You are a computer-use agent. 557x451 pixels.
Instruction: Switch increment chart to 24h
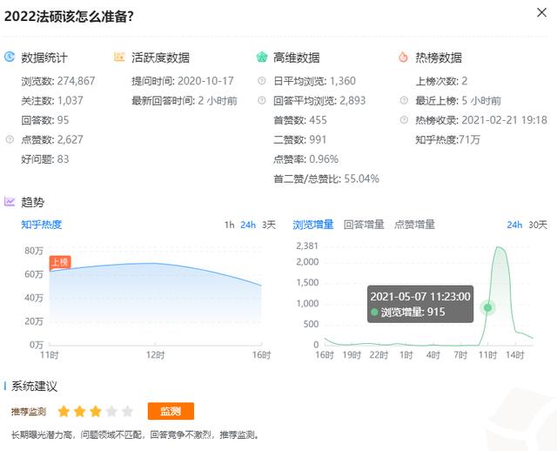(x=514, y=225)
